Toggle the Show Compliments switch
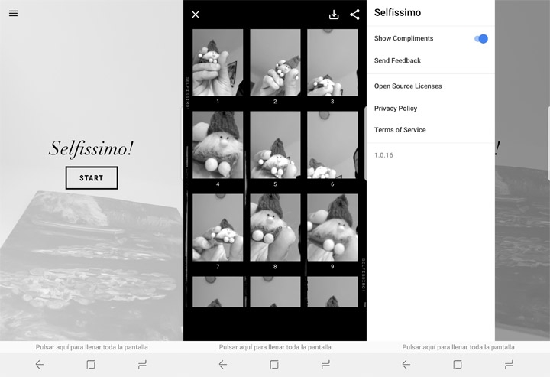 481,38
